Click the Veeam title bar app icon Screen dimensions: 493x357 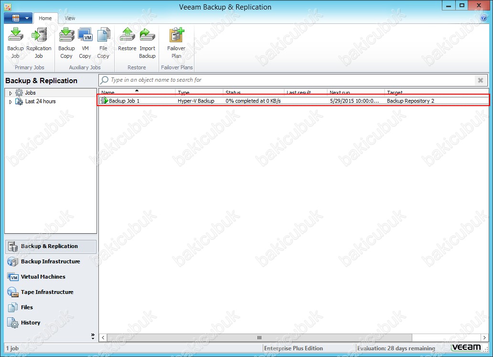click(8, 7)
